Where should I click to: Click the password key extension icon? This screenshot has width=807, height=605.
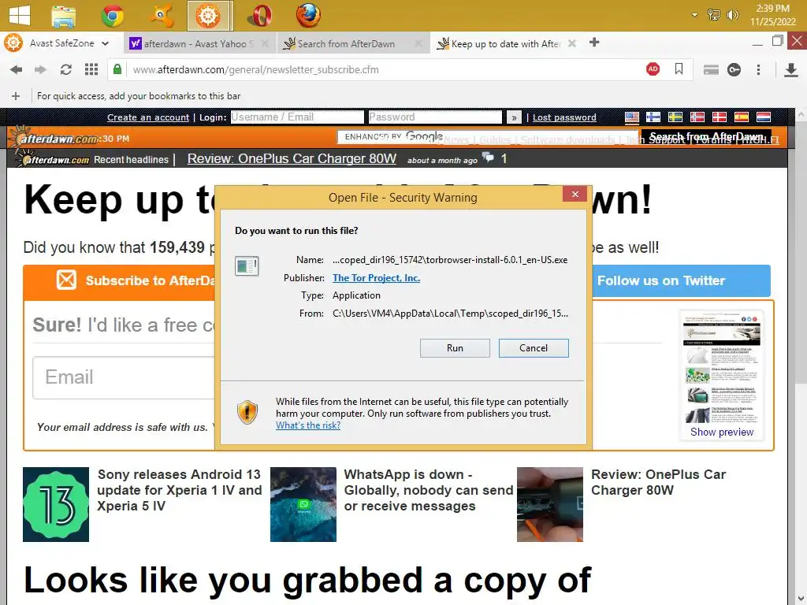coord(734,69)
